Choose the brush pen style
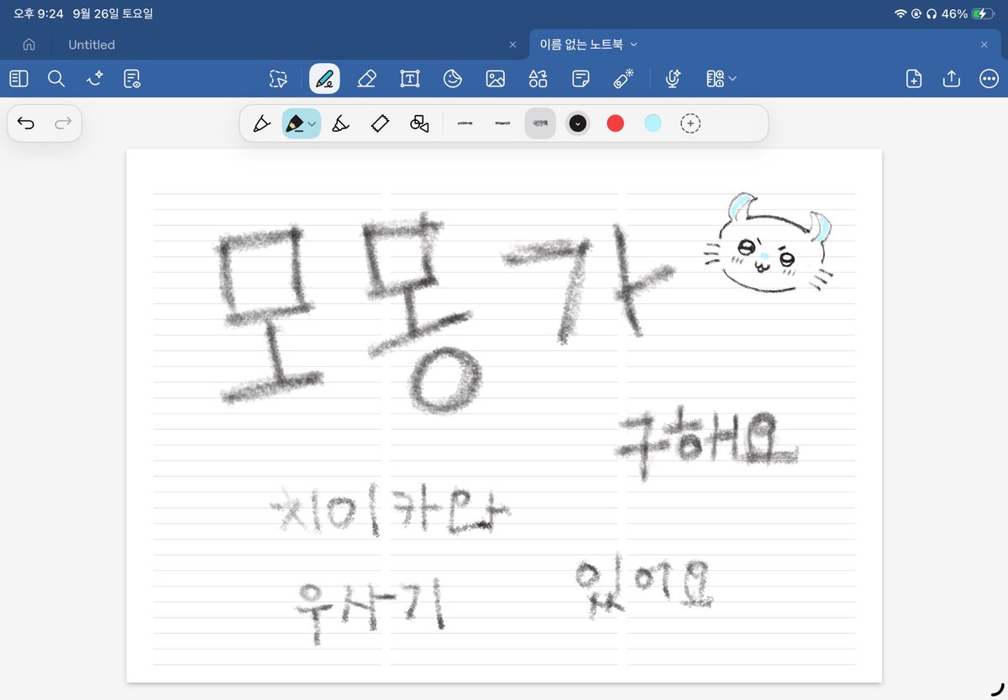 tap(340, 123)
